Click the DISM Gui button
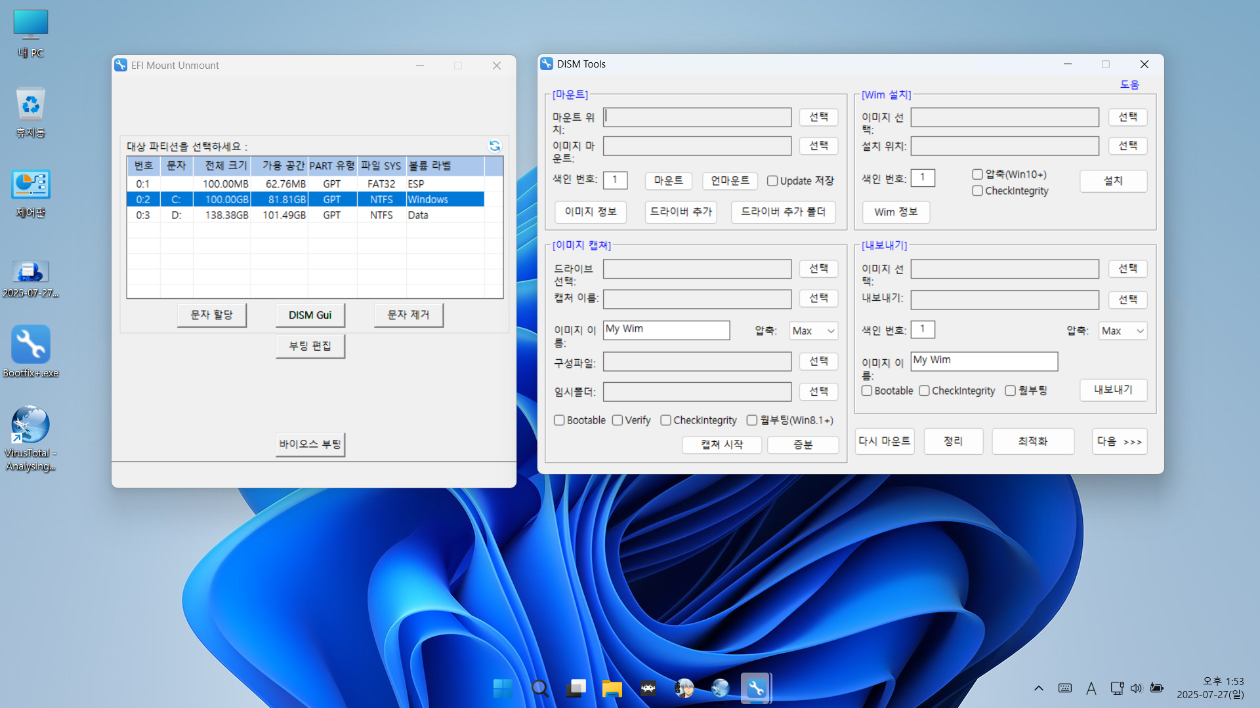The height and width of the screenshot is (708, 1260). [310, 315]
